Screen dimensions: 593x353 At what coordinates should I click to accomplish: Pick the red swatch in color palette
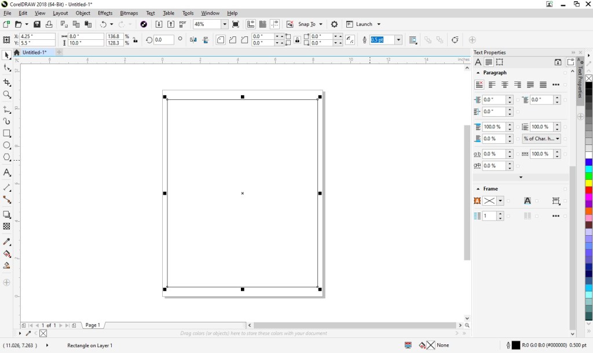pos(588,190)
